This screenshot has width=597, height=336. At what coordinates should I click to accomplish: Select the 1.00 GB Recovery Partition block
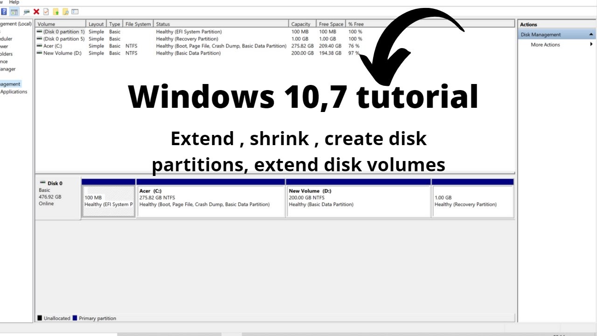pyautogui.click(x=473, y=198)
